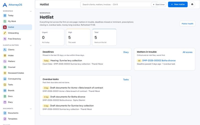Viewport: 200px width, 125px height.
Task: Open the Clients people icon
Action: click(5, 49)
